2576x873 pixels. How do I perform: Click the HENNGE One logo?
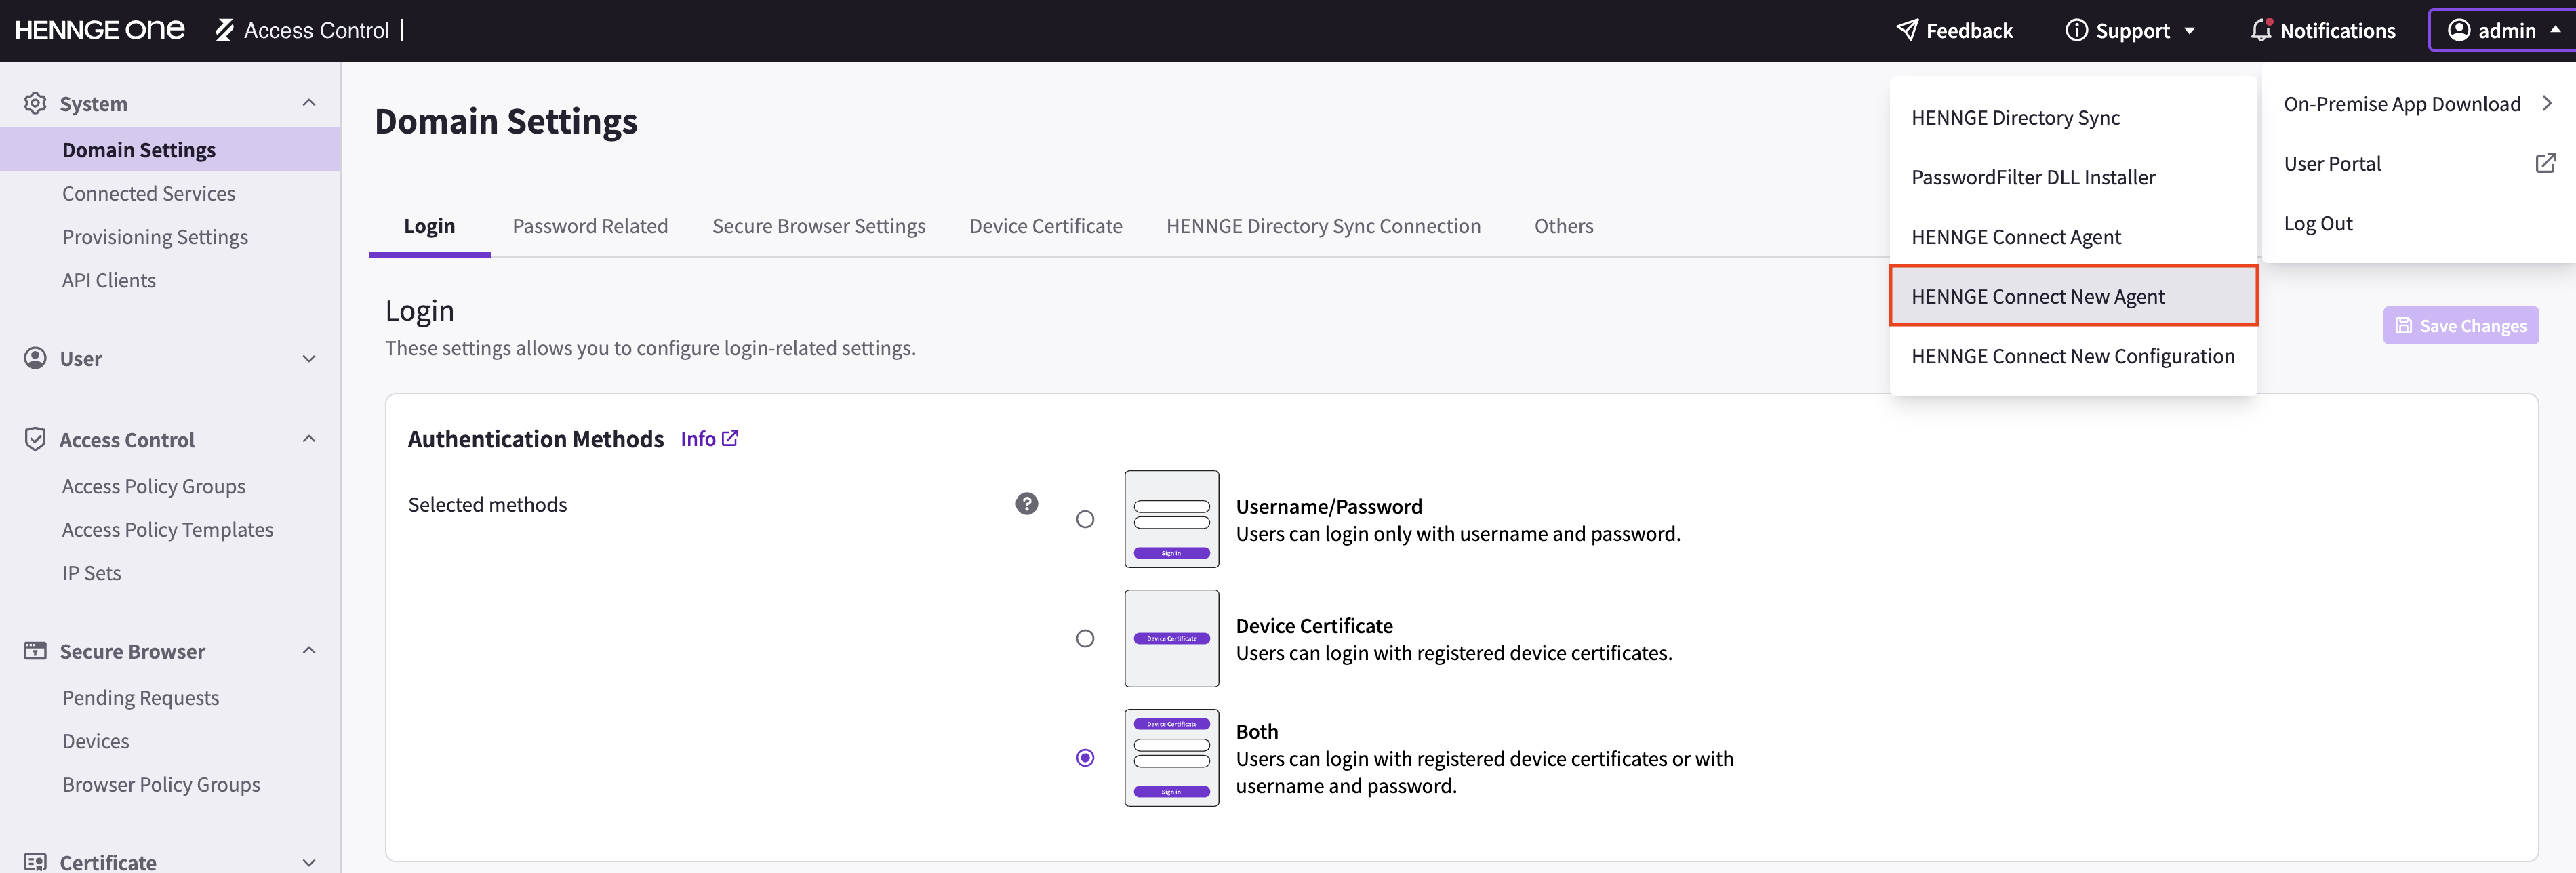(100, 30)
